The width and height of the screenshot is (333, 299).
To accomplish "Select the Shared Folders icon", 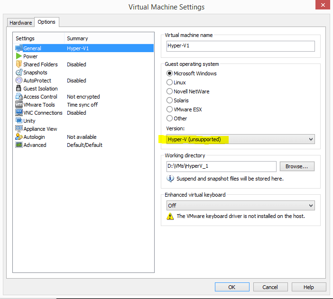I will click(x=19, y=64).
